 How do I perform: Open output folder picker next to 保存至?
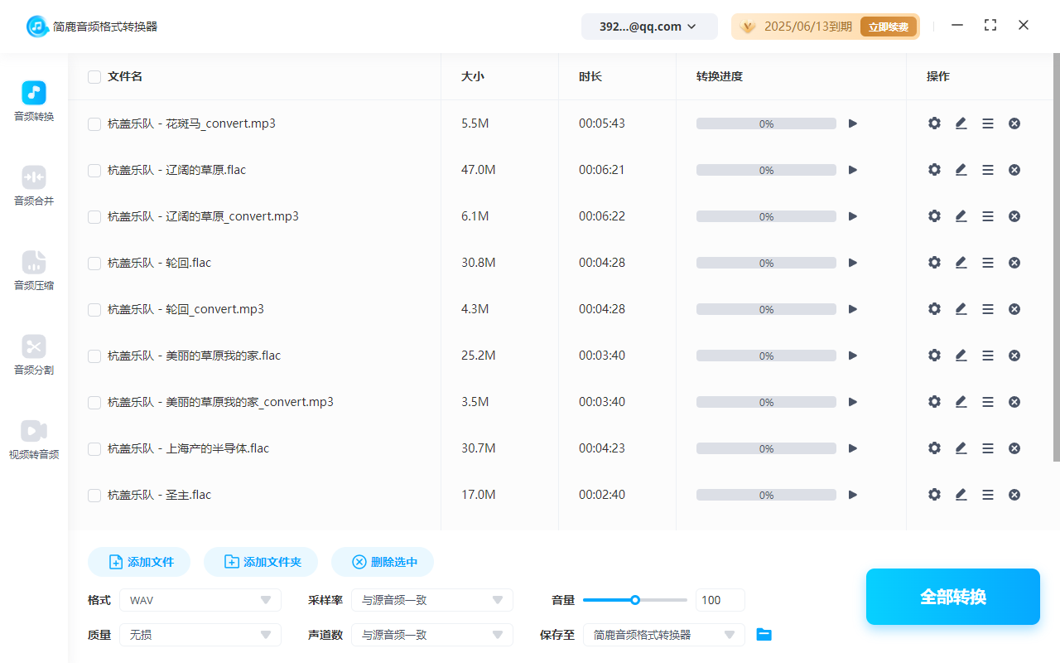(764, 634)
